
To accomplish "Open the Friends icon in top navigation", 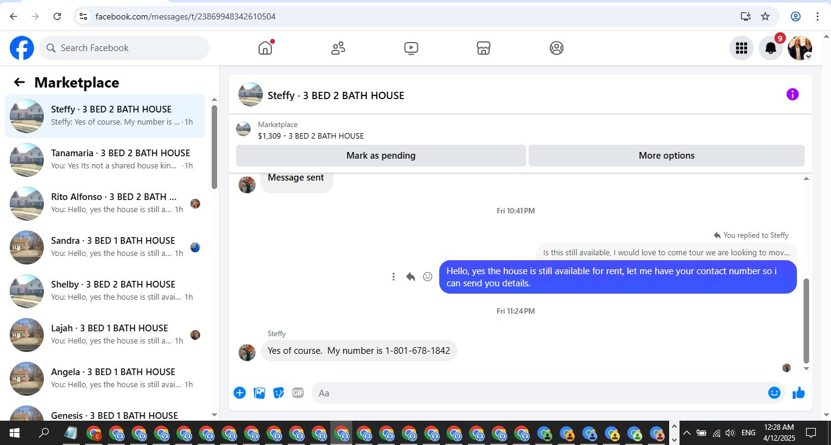I will pos(338,48).
